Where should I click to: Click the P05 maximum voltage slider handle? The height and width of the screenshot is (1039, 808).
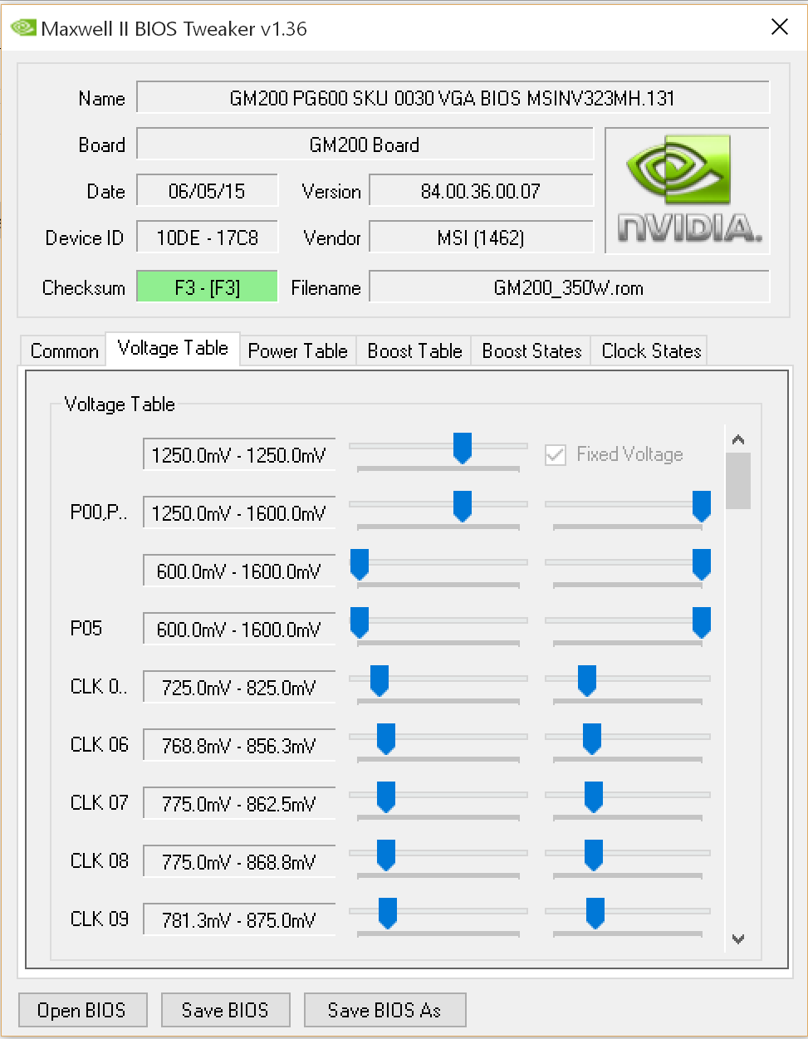pyautogui.click(x=702, y=622)
